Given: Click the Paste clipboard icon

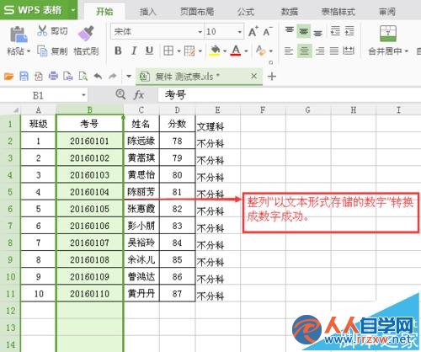Looking at the screenshot, I should [x=19, y=35].
